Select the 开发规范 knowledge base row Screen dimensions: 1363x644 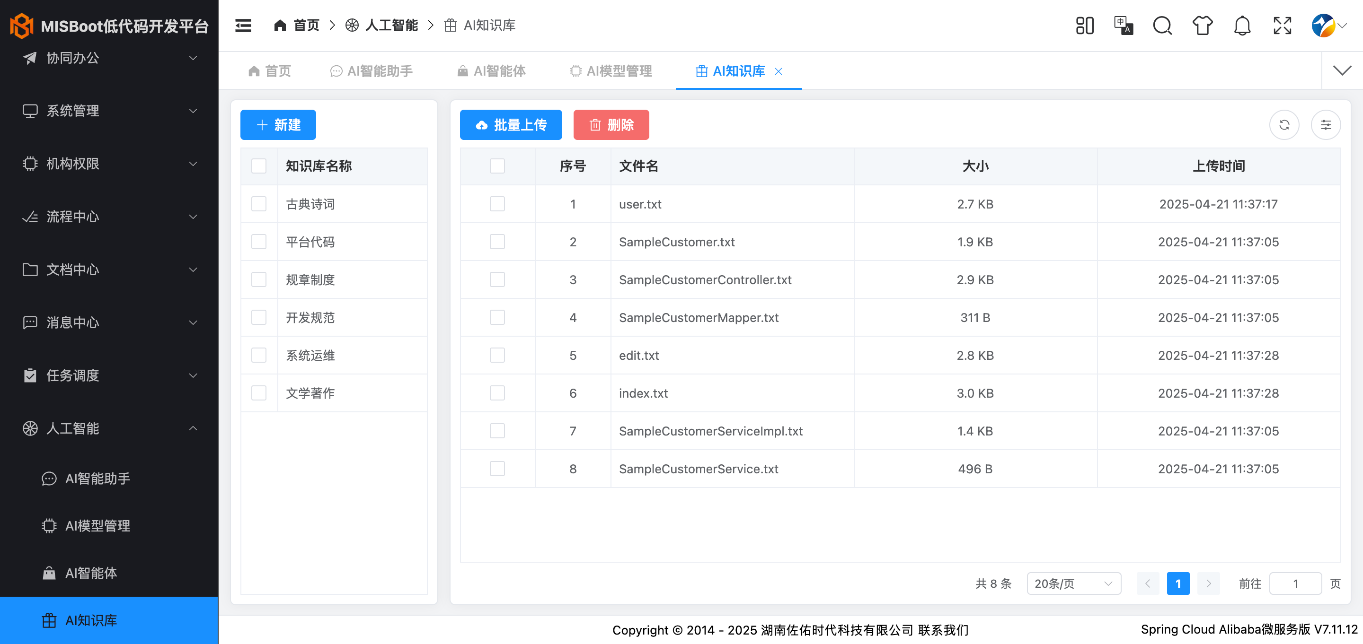pos(333,317)
